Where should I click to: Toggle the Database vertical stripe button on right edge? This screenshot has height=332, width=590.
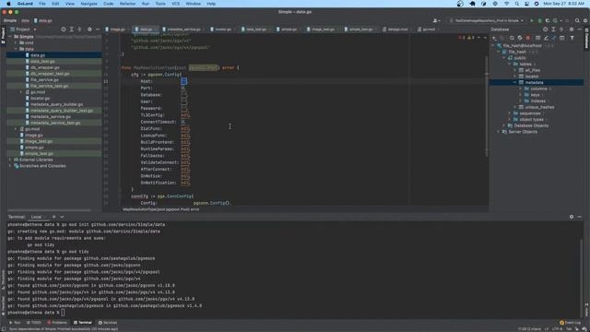coord(586,39)
